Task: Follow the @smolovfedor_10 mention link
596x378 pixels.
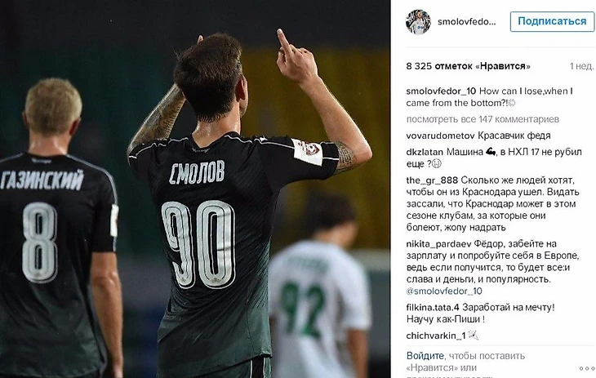Action: 444,291
